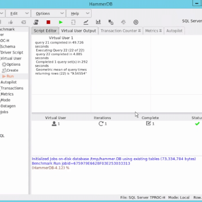Open Metrics via bar-chart toolbar icon
Screen dimensions: 202x202
(x=98, y=22)
